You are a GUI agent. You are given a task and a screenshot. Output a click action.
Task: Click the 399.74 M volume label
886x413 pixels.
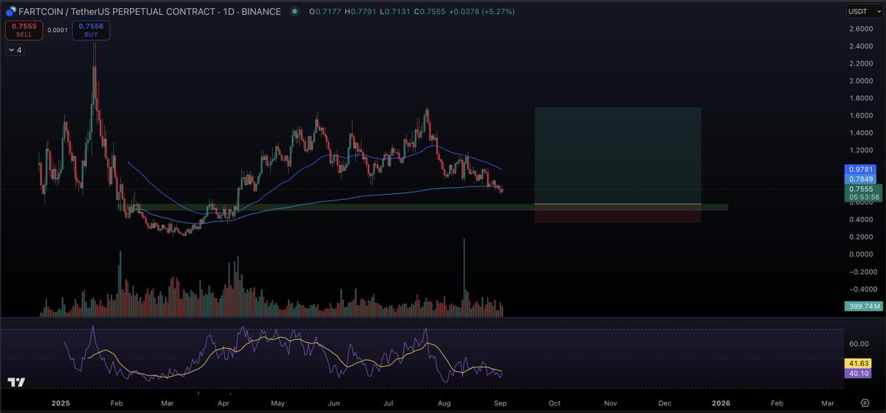(x=862, y=305)
